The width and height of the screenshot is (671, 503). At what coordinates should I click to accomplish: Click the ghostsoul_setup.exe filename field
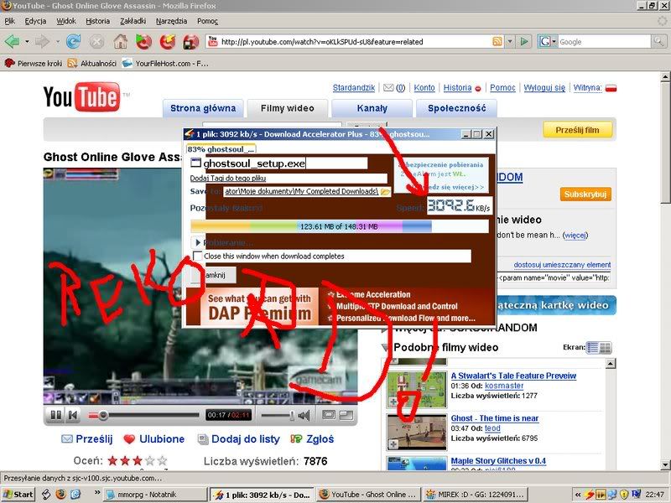point(284,163)
